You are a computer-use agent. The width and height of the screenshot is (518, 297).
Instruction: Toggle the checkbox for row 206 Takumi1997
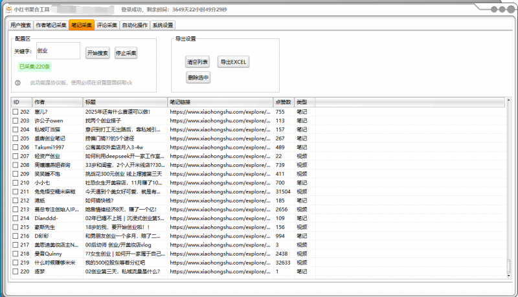click(16, 147)
